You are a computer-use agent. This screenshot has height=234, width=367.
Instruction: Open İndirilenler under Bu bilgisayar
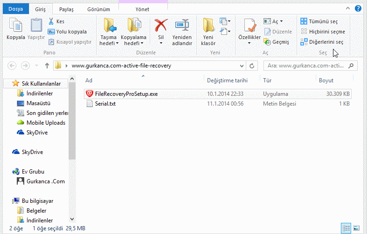(x=35, y=220)
